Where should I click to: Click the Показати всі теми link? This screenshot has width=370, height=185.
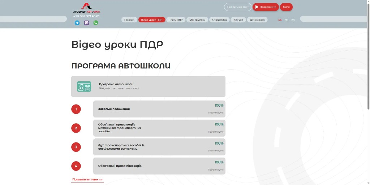point(87,180)
